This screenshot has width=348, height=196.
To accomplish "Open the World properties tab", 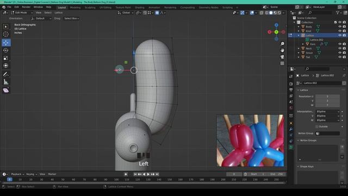I will point(291,108).
